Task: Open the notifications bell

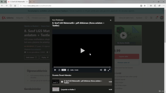Action: coord(156,18)
